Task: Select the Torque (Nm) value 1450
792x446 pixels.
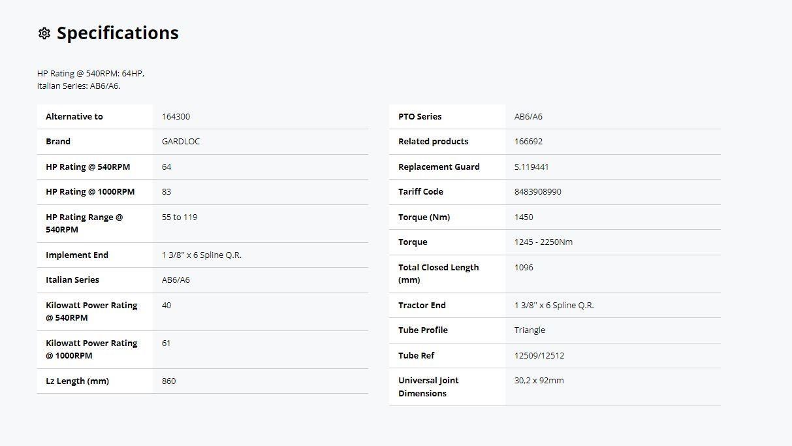Action: coord(524,217)
